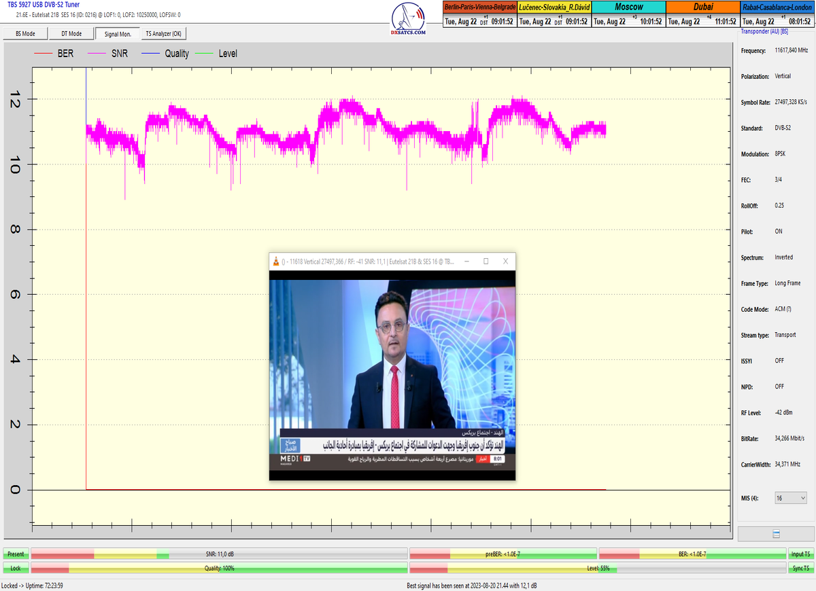Click the Moscow world clock panel
Image resolution: width=816 pixels, height=591 pixels.
[x=628, y=14]
